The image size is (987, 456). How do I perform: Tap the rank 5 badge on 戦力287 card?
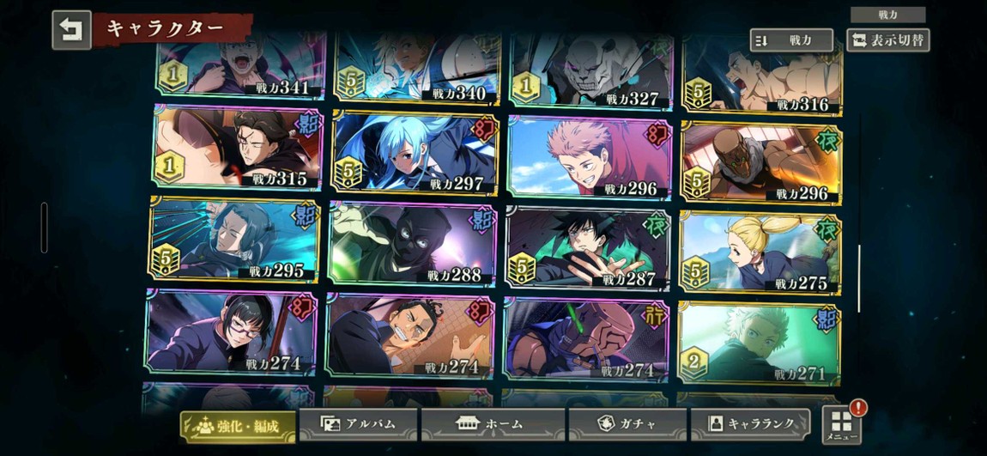tap(522, 267)
